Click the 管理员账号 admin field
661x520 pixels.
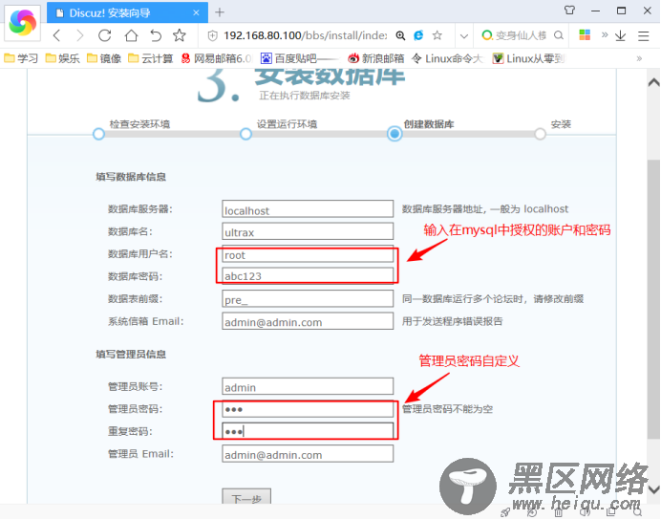pyautogui.click(x=308, y=386)
